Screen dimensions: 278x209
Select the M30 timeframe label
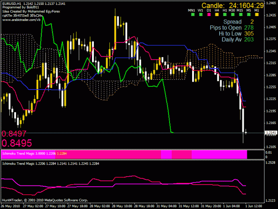(x=232, y=11)
